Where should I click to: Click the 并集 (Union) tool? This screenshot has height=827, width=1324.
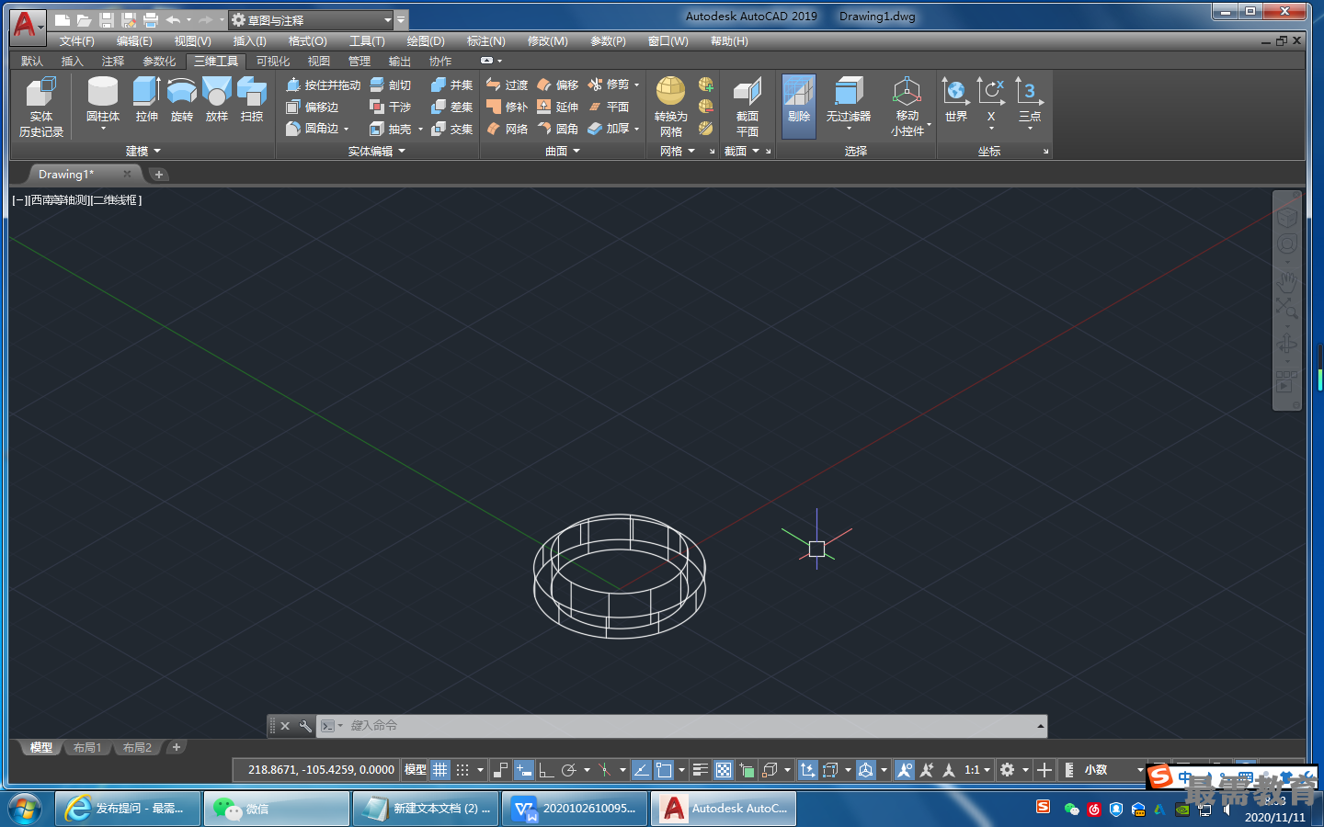tap(451, 85)
